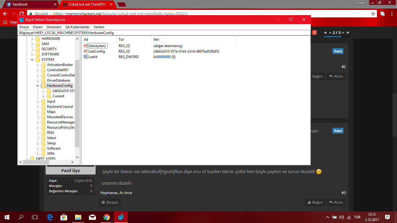The width and height of the screenshot is (397, 223).
Task: Open the Yardım menu
Action: click(x=99, y=27)
